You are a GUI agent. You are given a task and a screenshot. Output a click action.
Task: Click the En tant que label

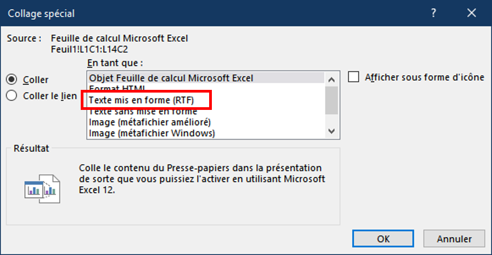tap(114, 63)
